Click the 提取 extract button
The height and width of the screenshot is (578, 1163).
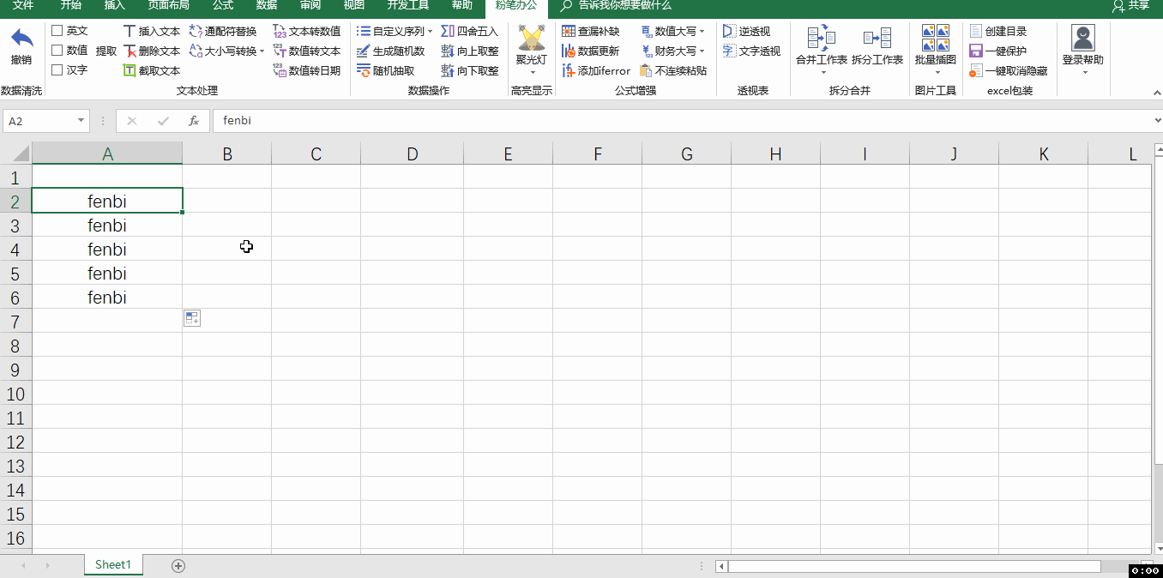click(107, 51)
